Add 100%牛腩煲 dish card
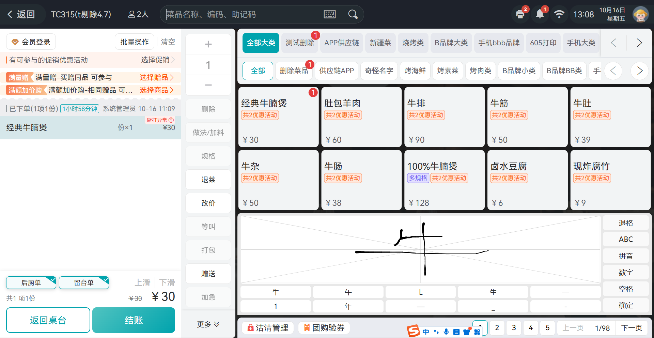 [445, 180]
